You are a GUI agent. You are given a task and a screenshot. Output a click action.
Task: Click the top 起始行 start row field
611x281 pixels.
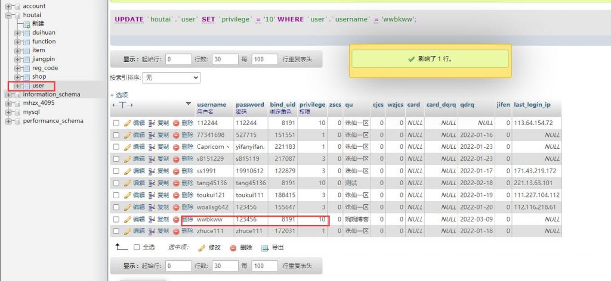pos(178,60)
